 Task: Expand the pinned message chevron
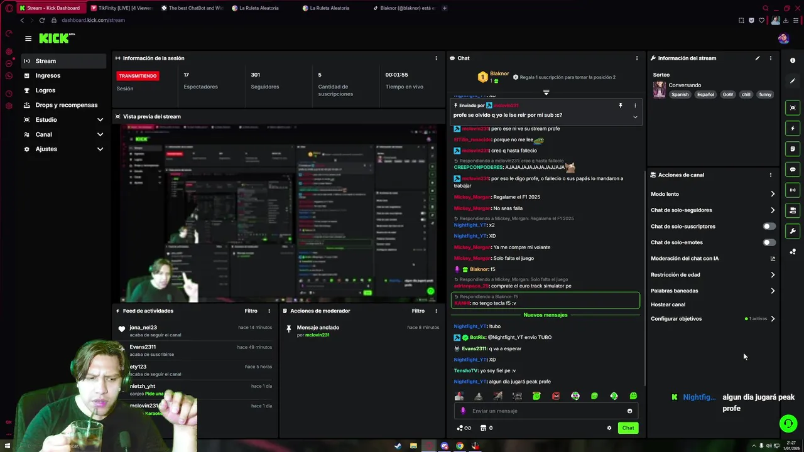click(635, 117)
